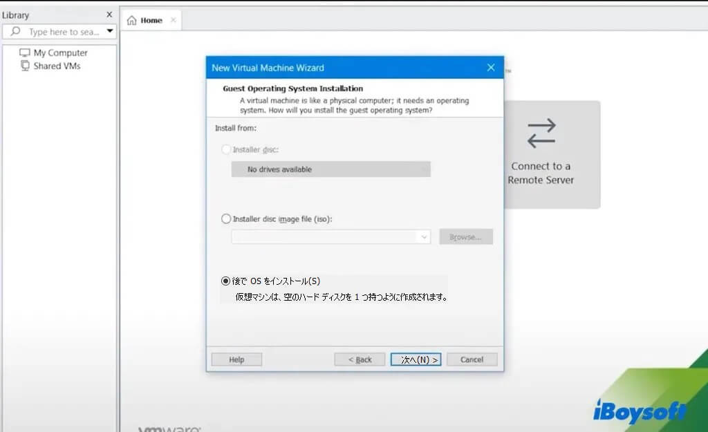Open the wizard Help
The width and height of the screenshot is (708, 432).
tap(236, 359)
